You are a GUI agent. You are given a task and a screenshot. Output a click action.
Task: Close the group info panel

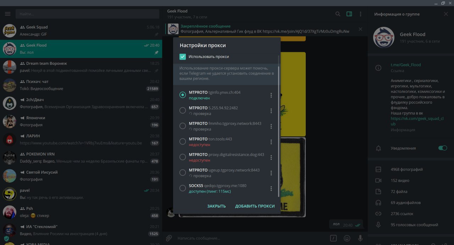pyautogui.click(x=446, y=14)
